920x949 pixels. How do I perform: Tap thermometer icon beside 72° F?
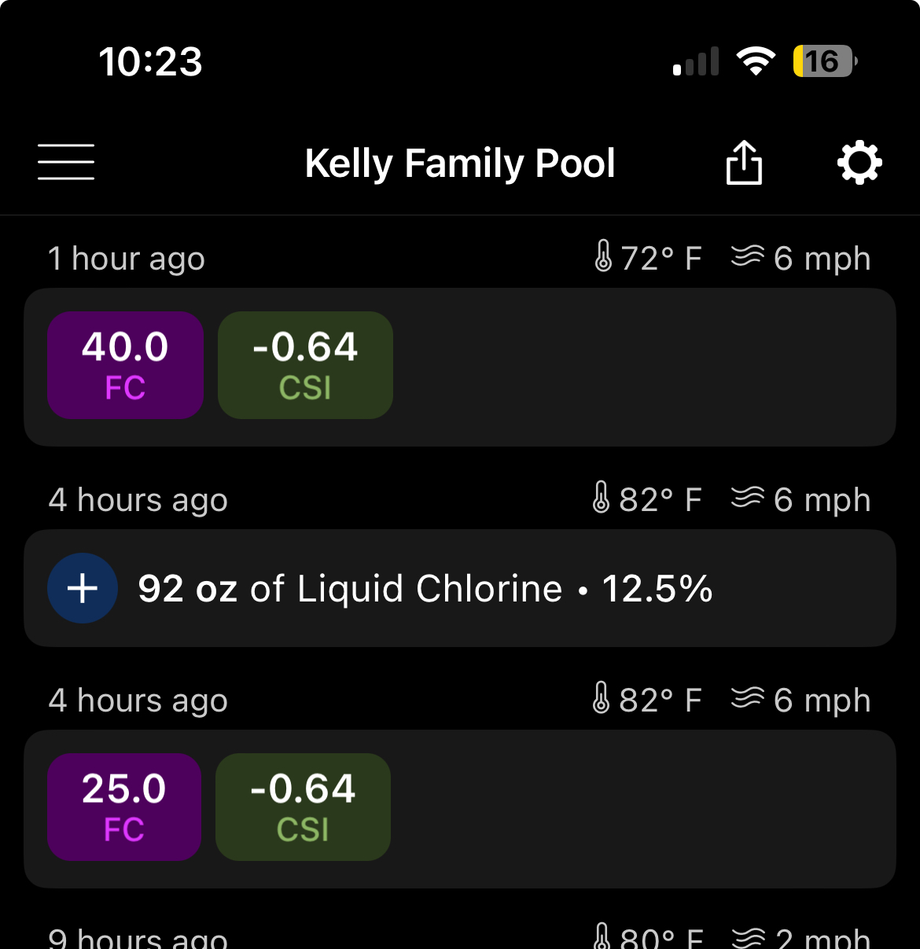point(603,256)
